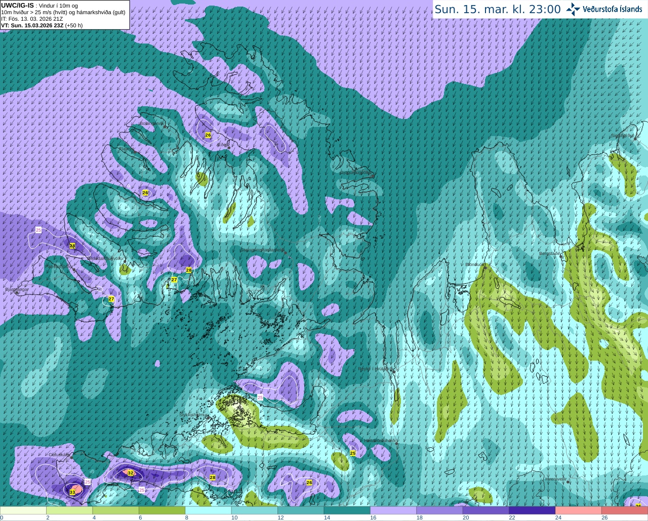
Task: Click the white 25 contour label near Stykkishólmur
Action: (x=260, y=398)
